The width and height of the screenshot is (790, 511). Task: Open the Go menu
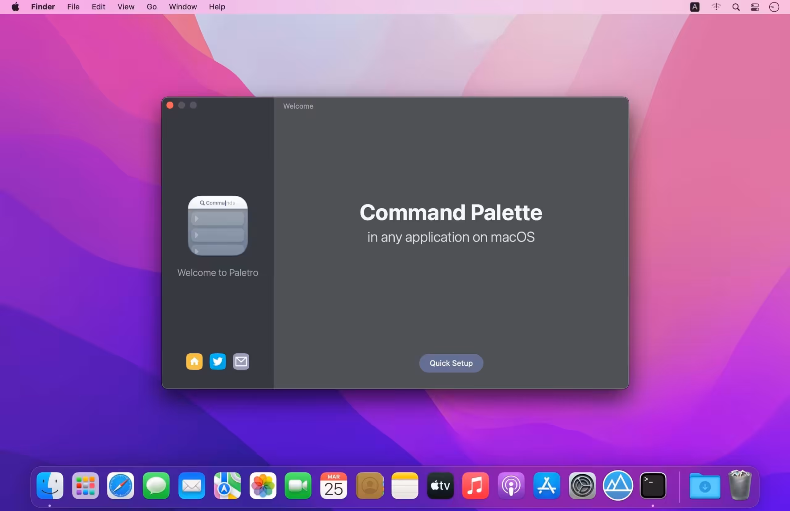tap(152, 7)
